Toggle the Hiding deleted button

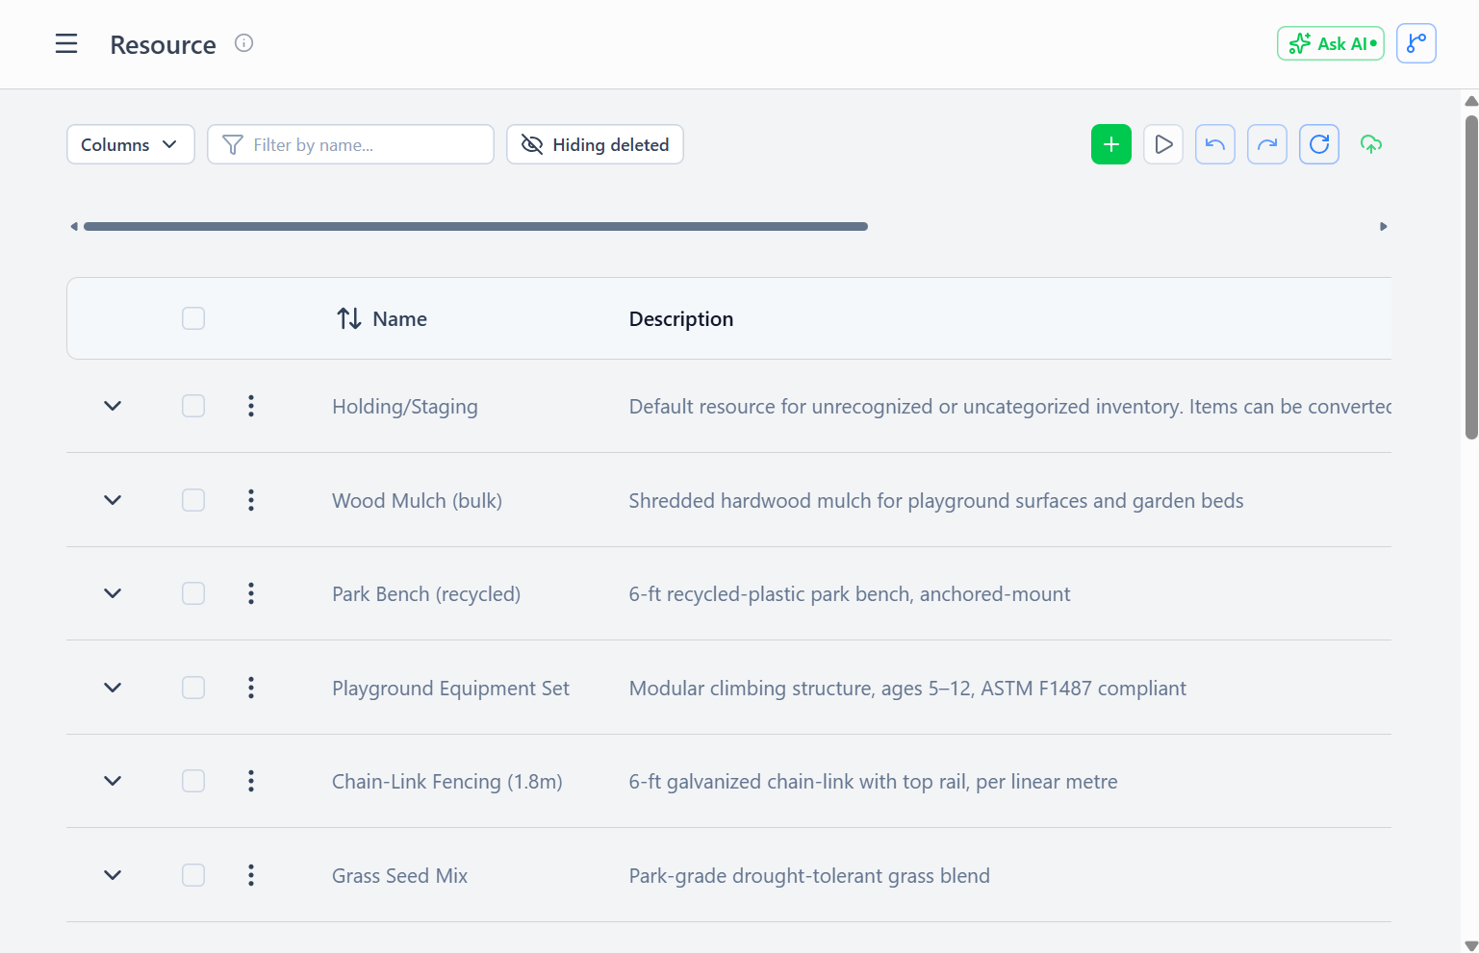click(x=595, y=144)
